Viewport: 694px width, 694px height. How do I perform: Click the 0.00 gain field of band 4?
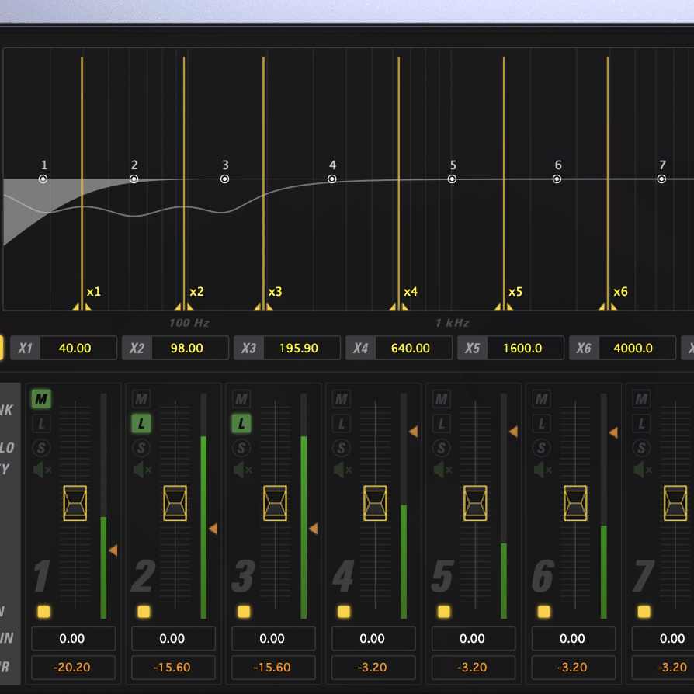pyautogui.click(x=373, y=638)
